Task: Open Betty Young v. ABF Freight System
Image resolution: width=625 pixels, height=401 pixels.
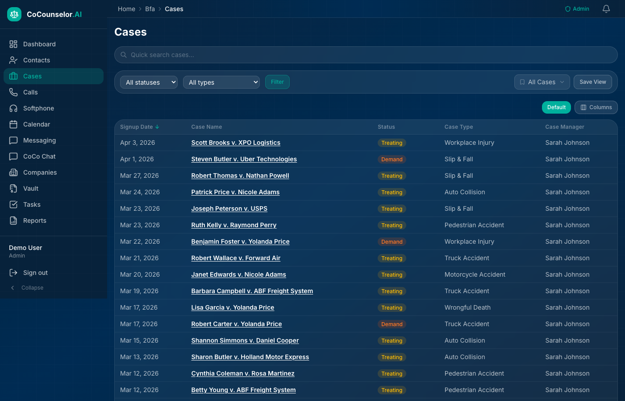Action: click(243, 390)
